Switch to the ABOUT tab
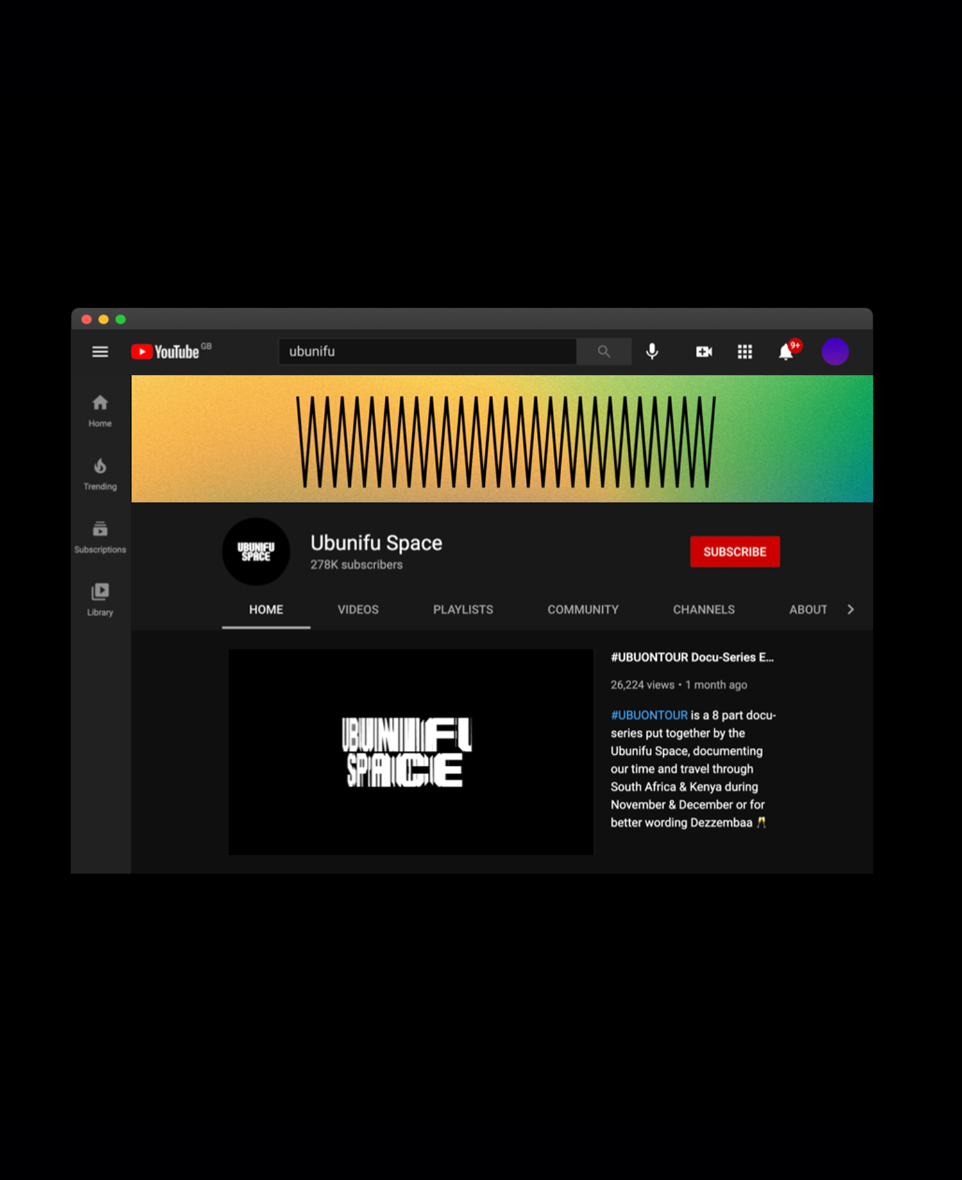Viewport: 962px width, 1180px height. click(x=808, y=609)
